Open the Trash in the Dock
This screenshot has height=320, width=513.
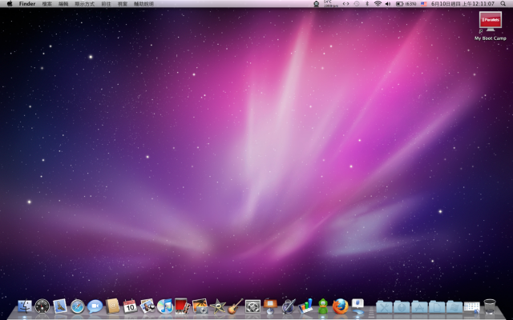pos(490,306)
